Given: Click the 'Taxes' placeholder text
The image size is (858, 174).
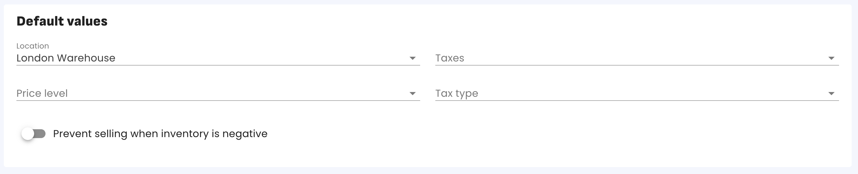Looking at the screenshot, I should pos(449,58).
